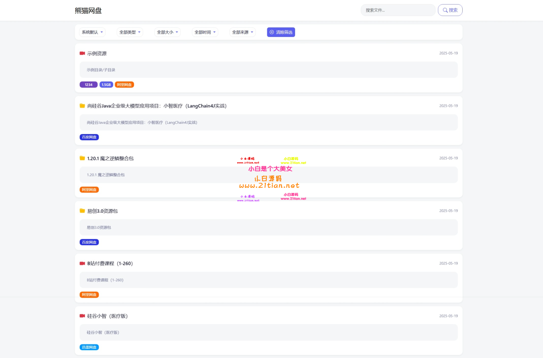Open the 熊猫网盘 site title link
Screen dimensions: 543x358
click(x=88, y=10)
